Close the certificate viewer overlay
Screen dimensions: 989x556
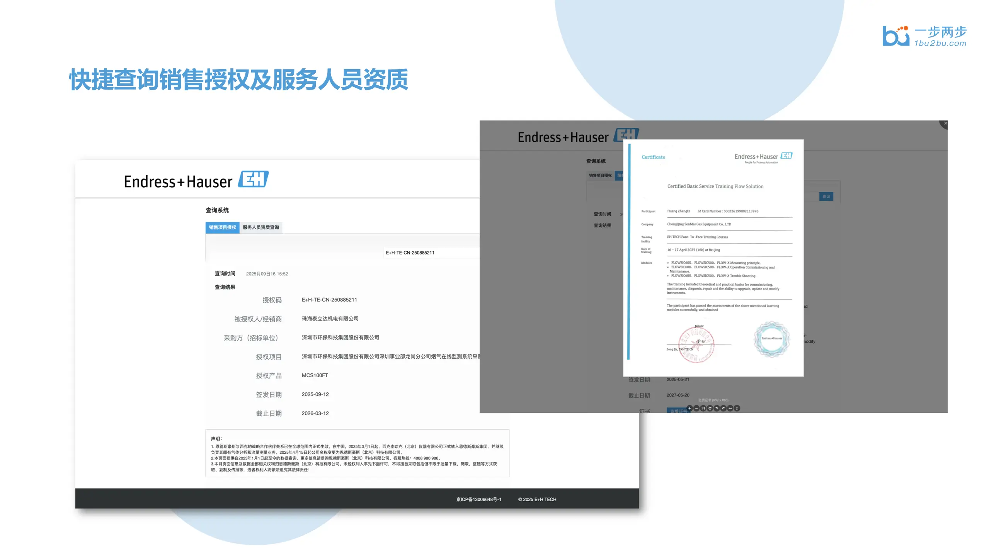click(x=945, y=123)
